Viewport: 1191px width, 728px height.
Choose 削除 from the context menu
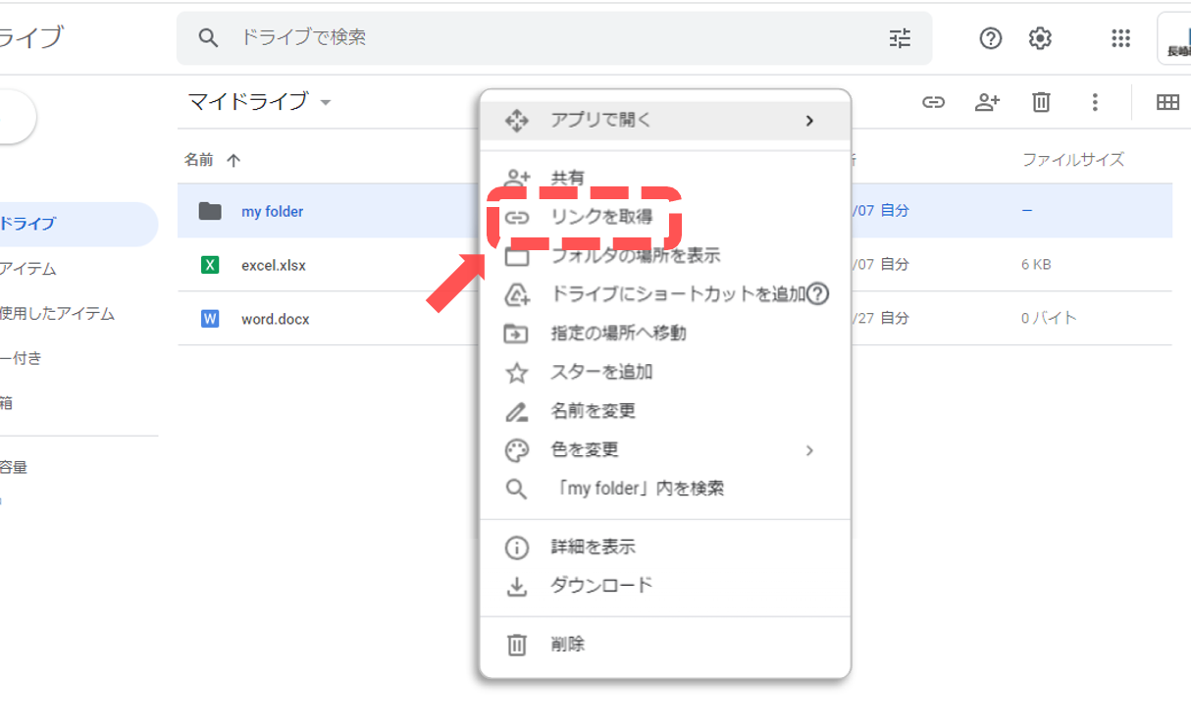click(x=568, y=645)
